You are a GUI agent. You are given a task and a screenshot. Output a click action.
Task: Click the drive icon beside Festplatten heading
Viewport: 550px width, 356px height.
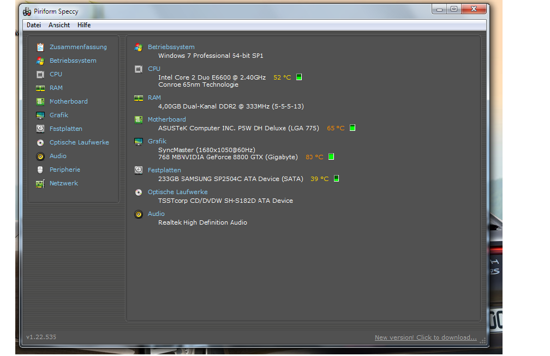point(139,170)
